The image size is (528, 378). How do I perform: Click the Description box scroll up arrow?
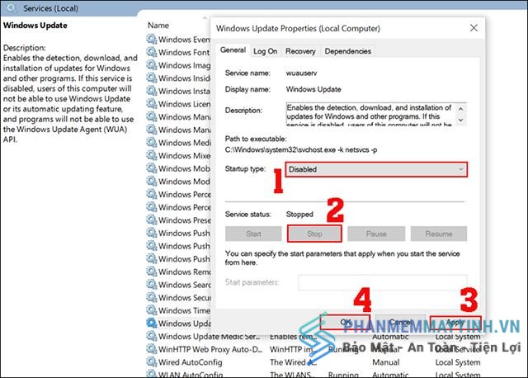tap(460, 109)
